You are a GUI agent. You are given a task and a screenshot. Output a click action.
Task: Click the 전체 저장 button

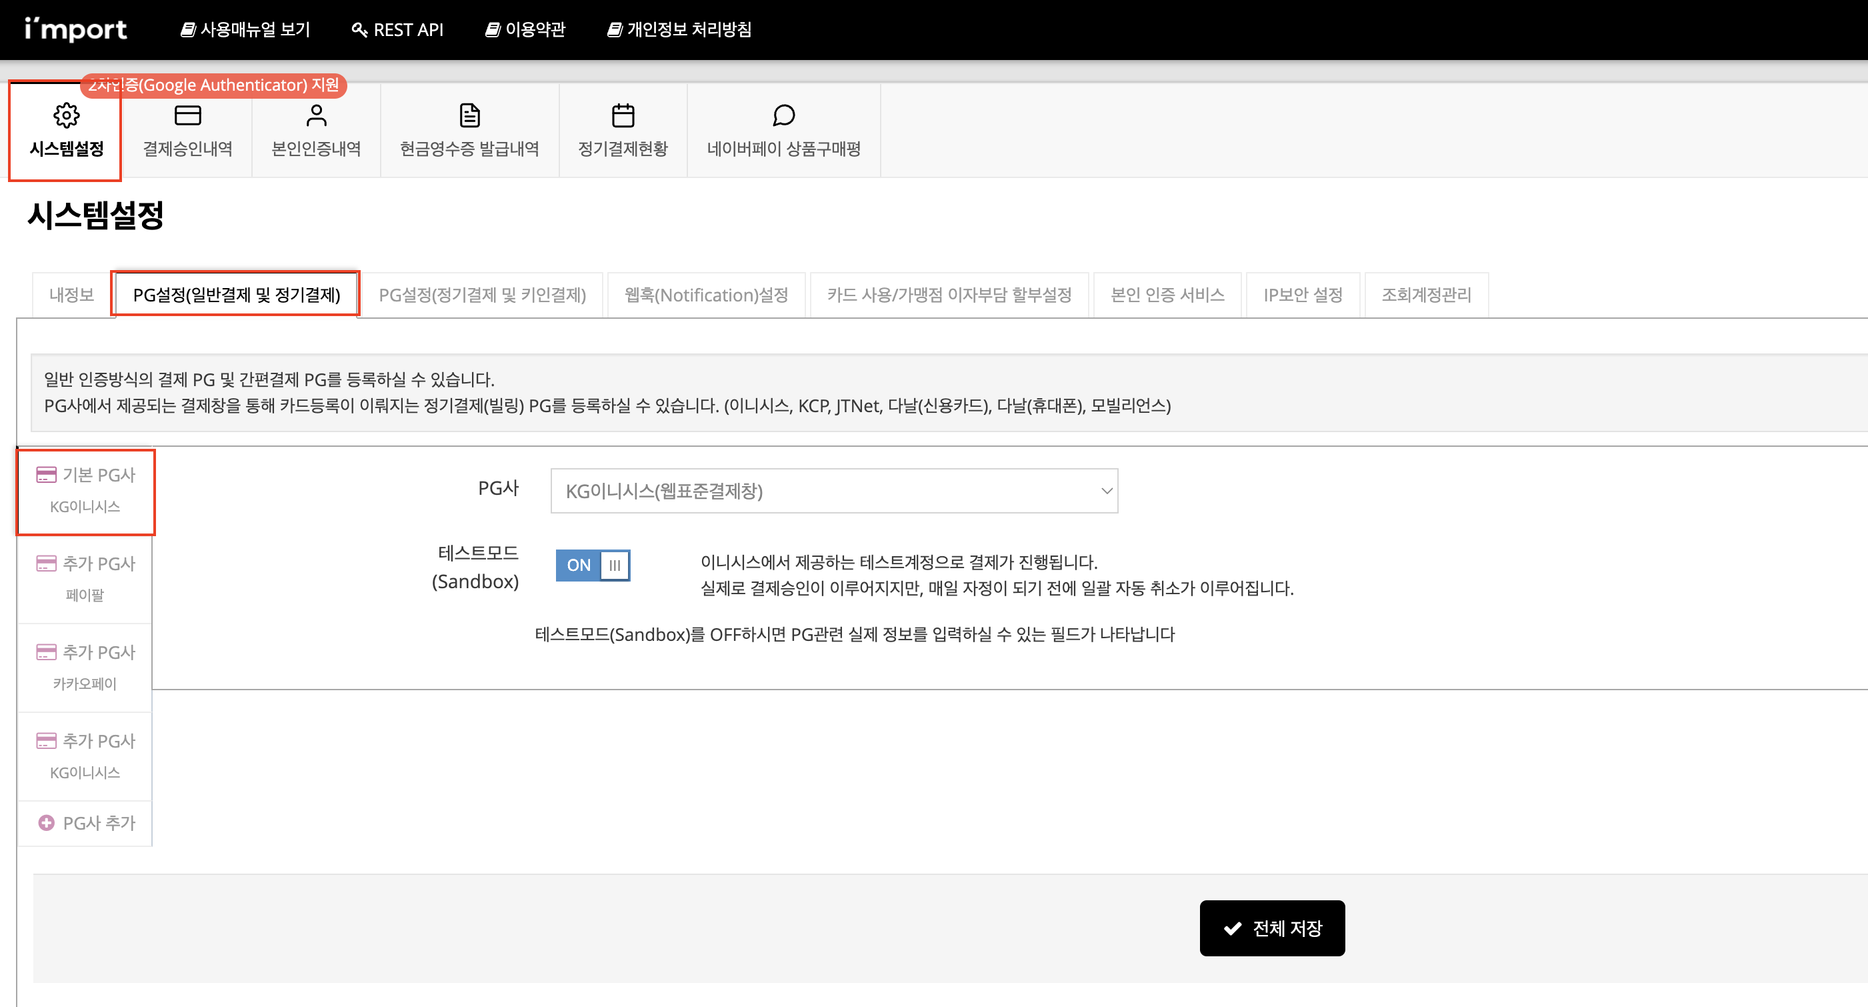coord(1272,928)
